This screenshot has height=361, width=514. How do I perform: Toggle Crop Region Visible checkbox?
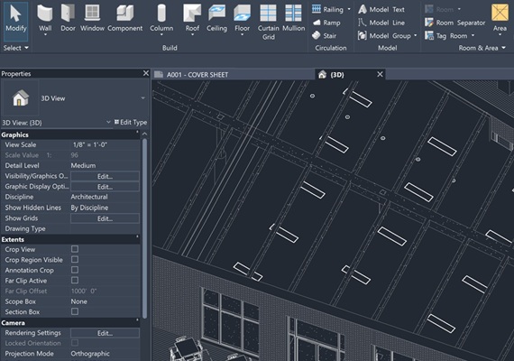pos(75,260)
